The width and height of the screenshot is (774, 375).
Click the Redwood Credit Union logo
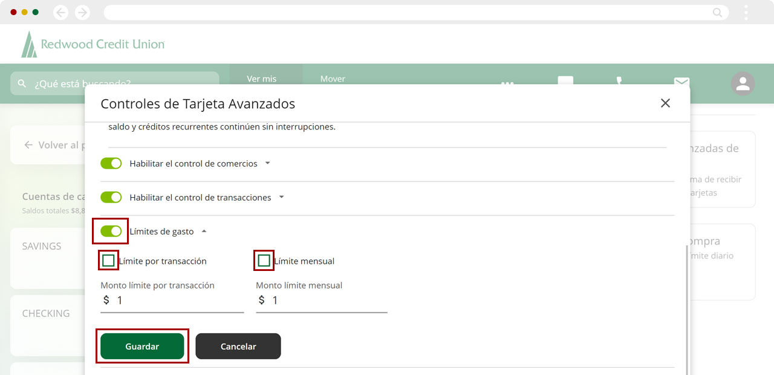pos(93,44)
